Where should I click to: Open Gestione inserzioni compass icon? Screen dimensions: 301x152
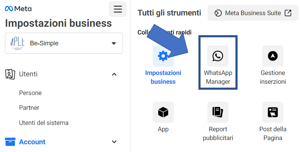point(272,56)
